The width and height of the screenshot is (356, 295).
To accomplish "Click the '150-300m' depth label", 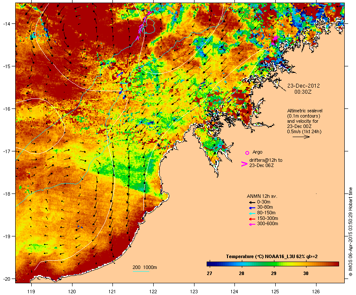I will [267, 219].
